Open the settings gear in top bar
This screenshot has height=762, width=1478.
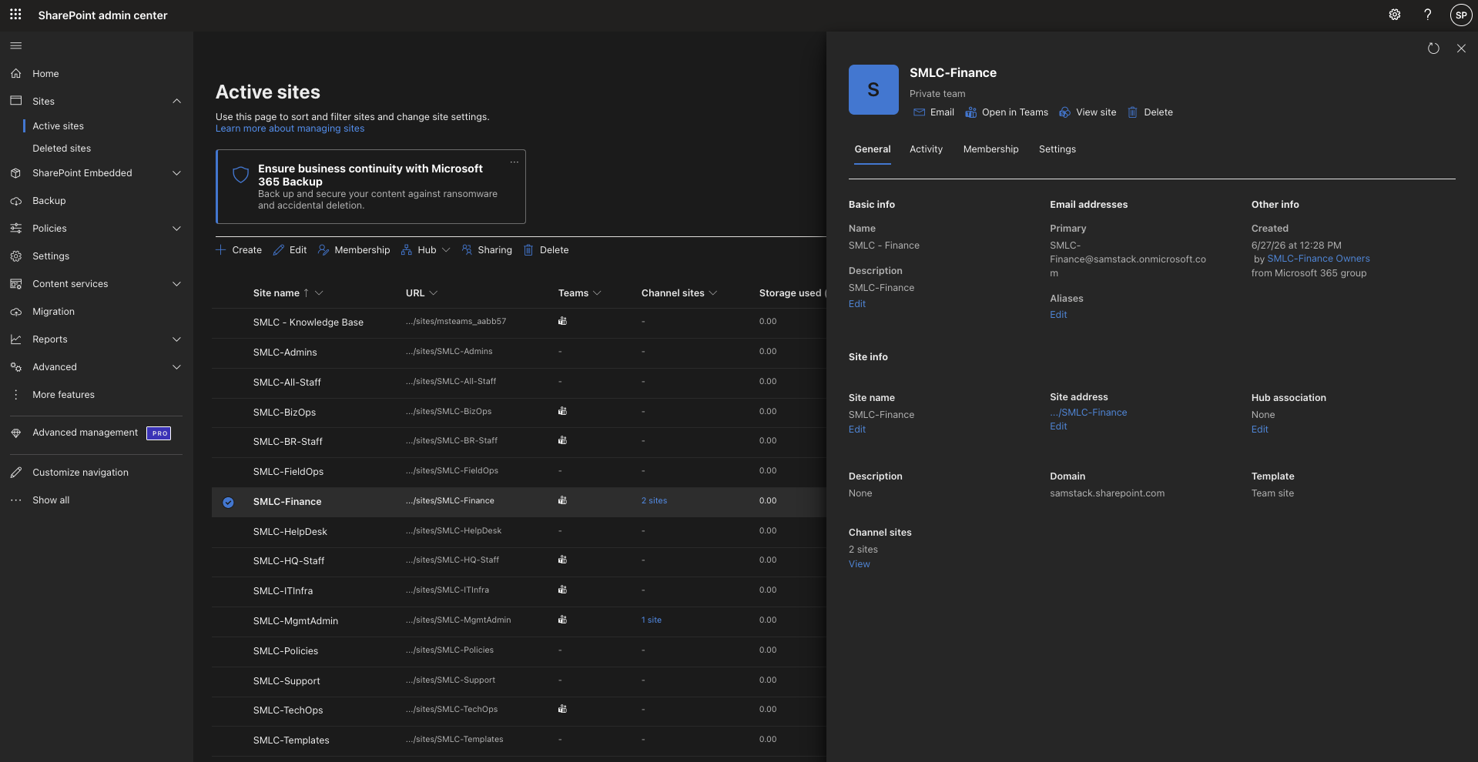(1394, 15)
